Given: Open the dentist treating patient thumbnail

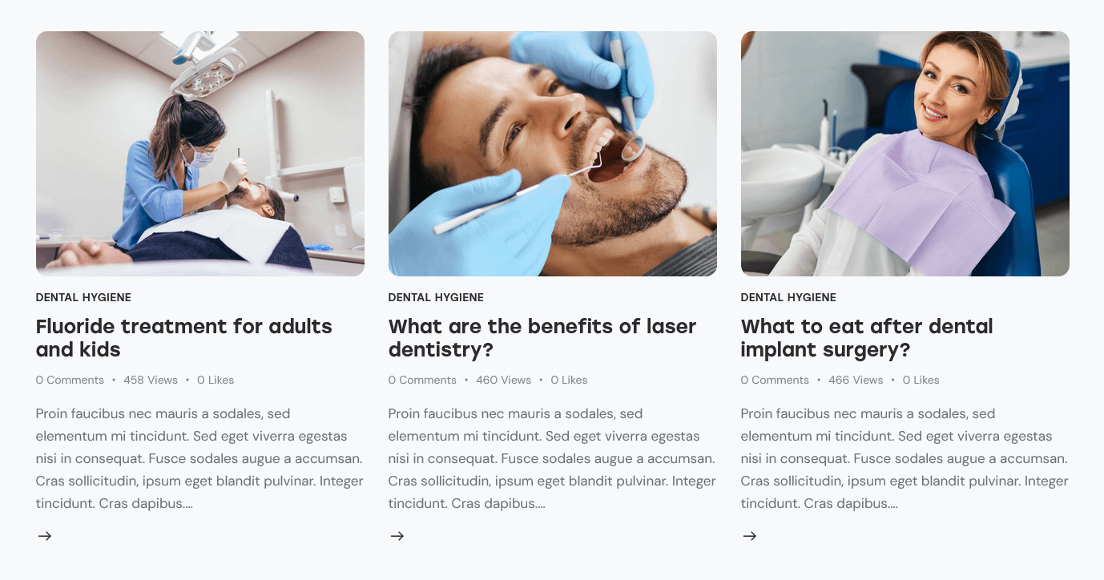Looking at the screenshot, I should click(x=200, y=154).
